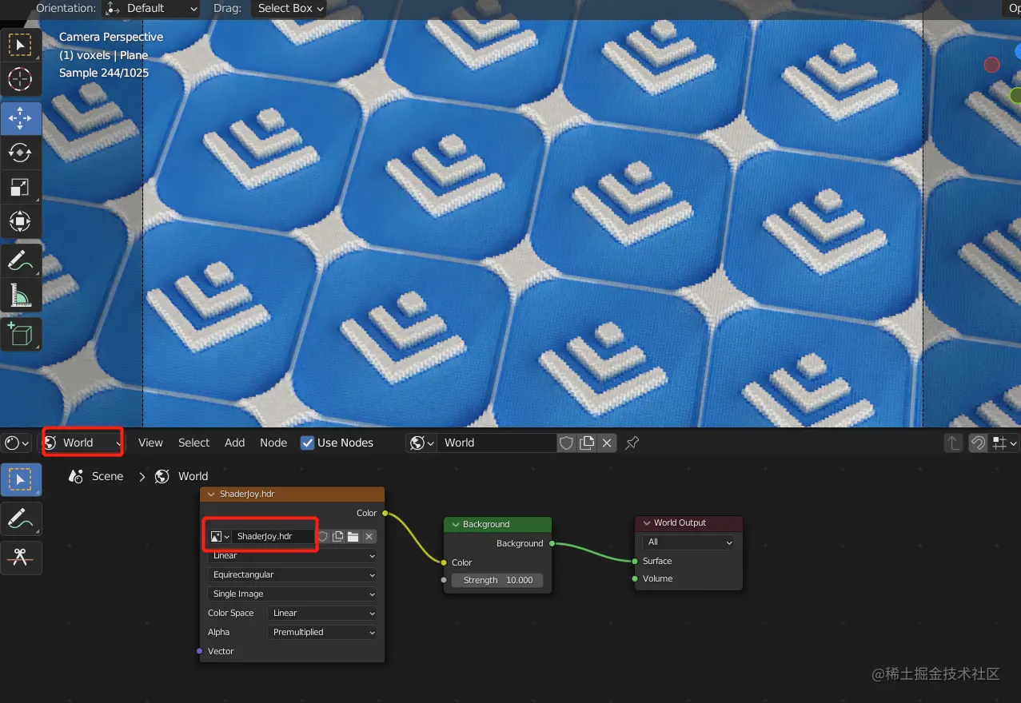The width and height of the screenshot is (1021, 703).
Task: Open the Select menu
Action: click(193, 443)
